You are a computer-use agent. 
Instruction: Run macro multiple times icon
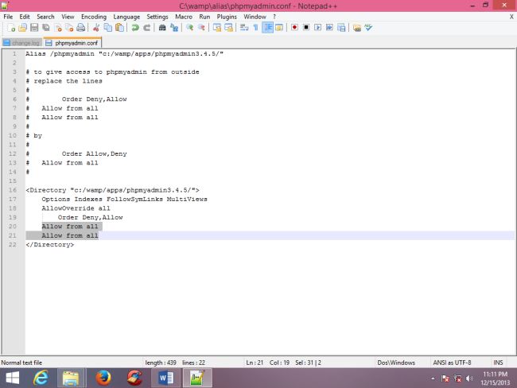click(329, 28)
